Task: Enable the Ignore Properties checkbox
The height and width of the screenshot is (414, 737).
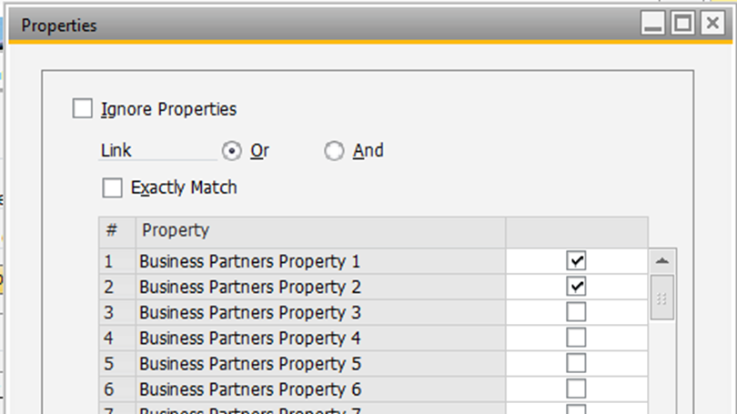Action: 83,109
